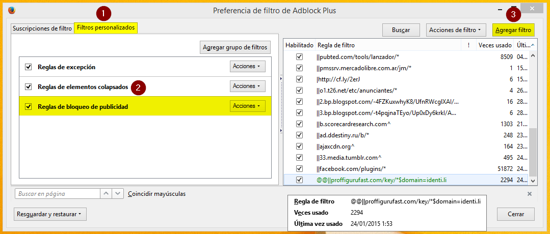Viewport: 550px width, 234px height.
Task: Open Acciones for Reglas de bloqueo de publicidad
Action: [247, 106]
